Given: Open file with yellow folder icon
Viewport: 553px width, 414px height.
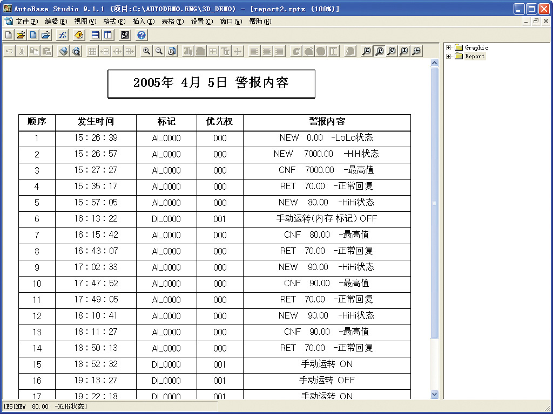Looking at the screenshot, I should 21,35.
